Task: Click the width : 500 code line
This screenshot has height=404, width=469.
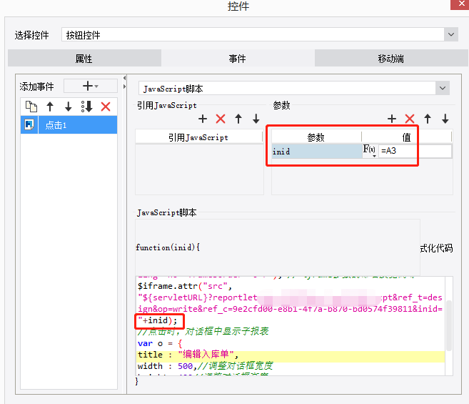Action: coord(205,366)
